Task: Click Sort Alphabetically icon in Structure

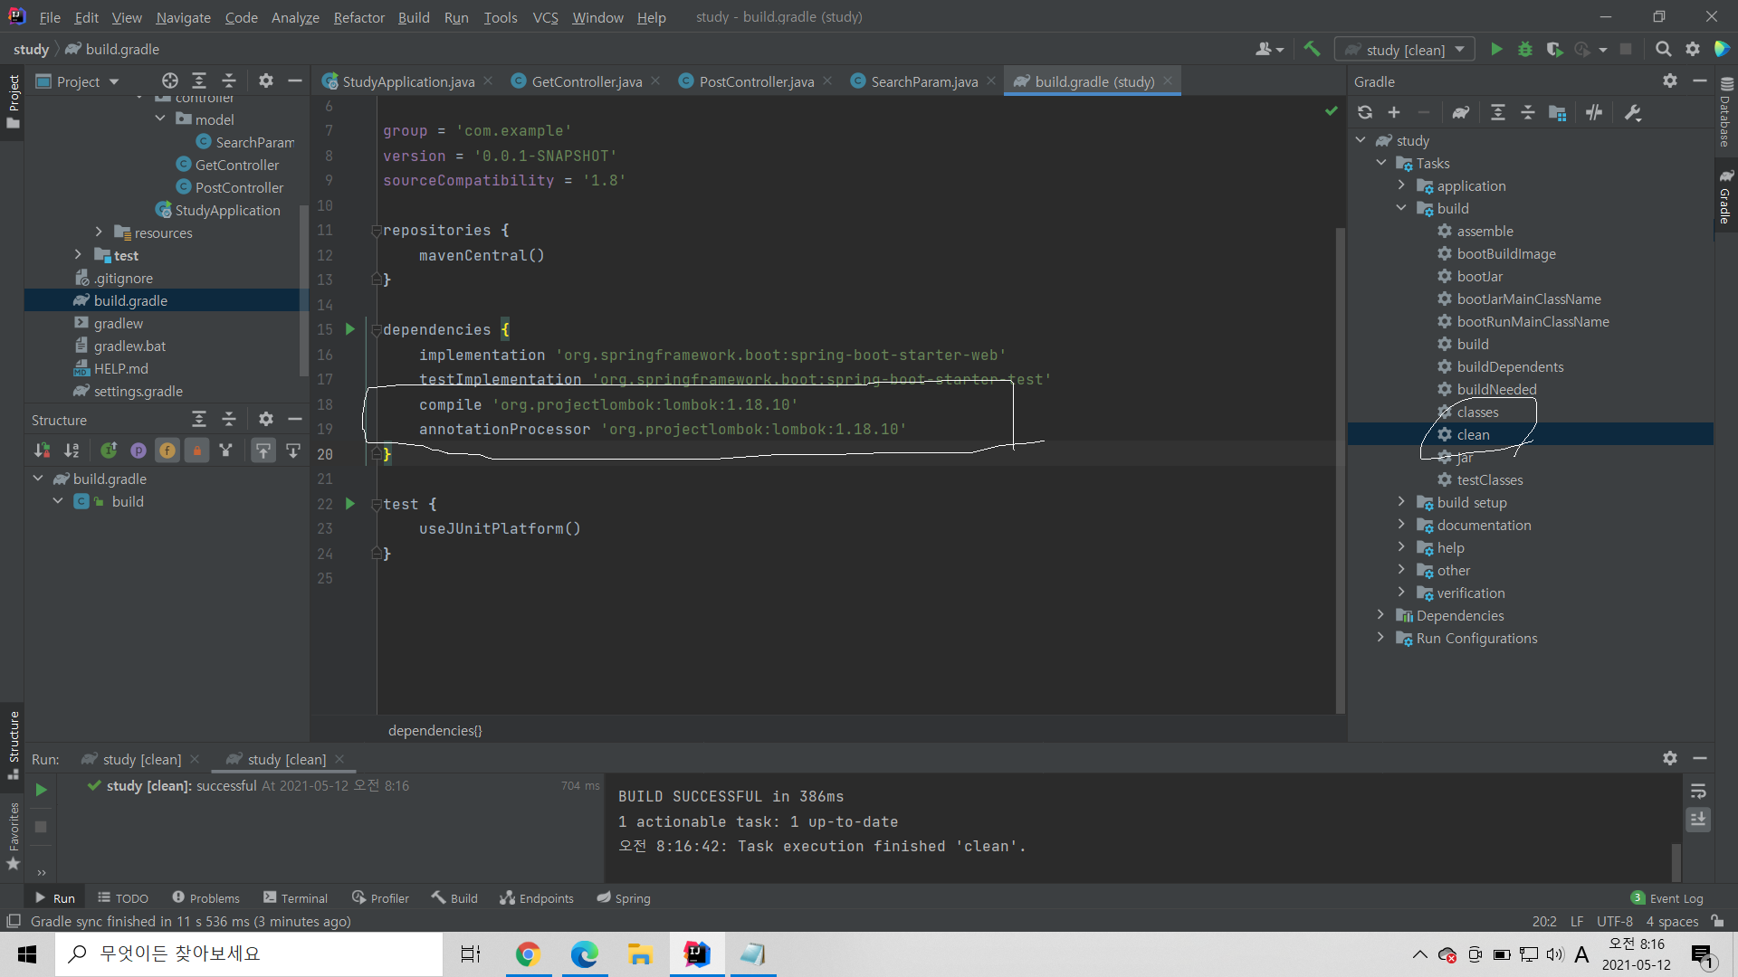Action: pyautogui.click(x=72, y=451)
